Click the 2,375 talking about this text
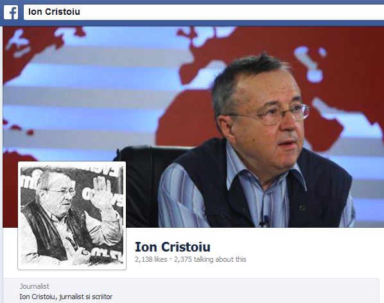The image size is (384, 303). (x=210, y=259)
